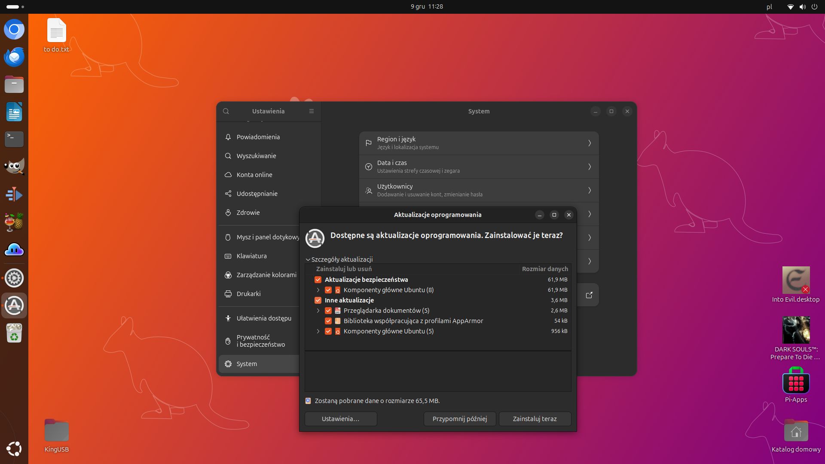Deselect Biblioteka współpracująca z profilami AppArmor

tap(328, 321)
